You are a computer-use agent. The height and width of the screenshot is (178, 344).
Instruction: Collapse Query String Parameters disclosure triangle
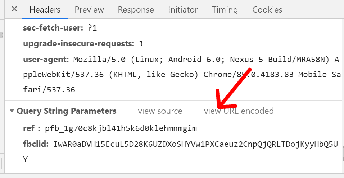coord(12,111)
